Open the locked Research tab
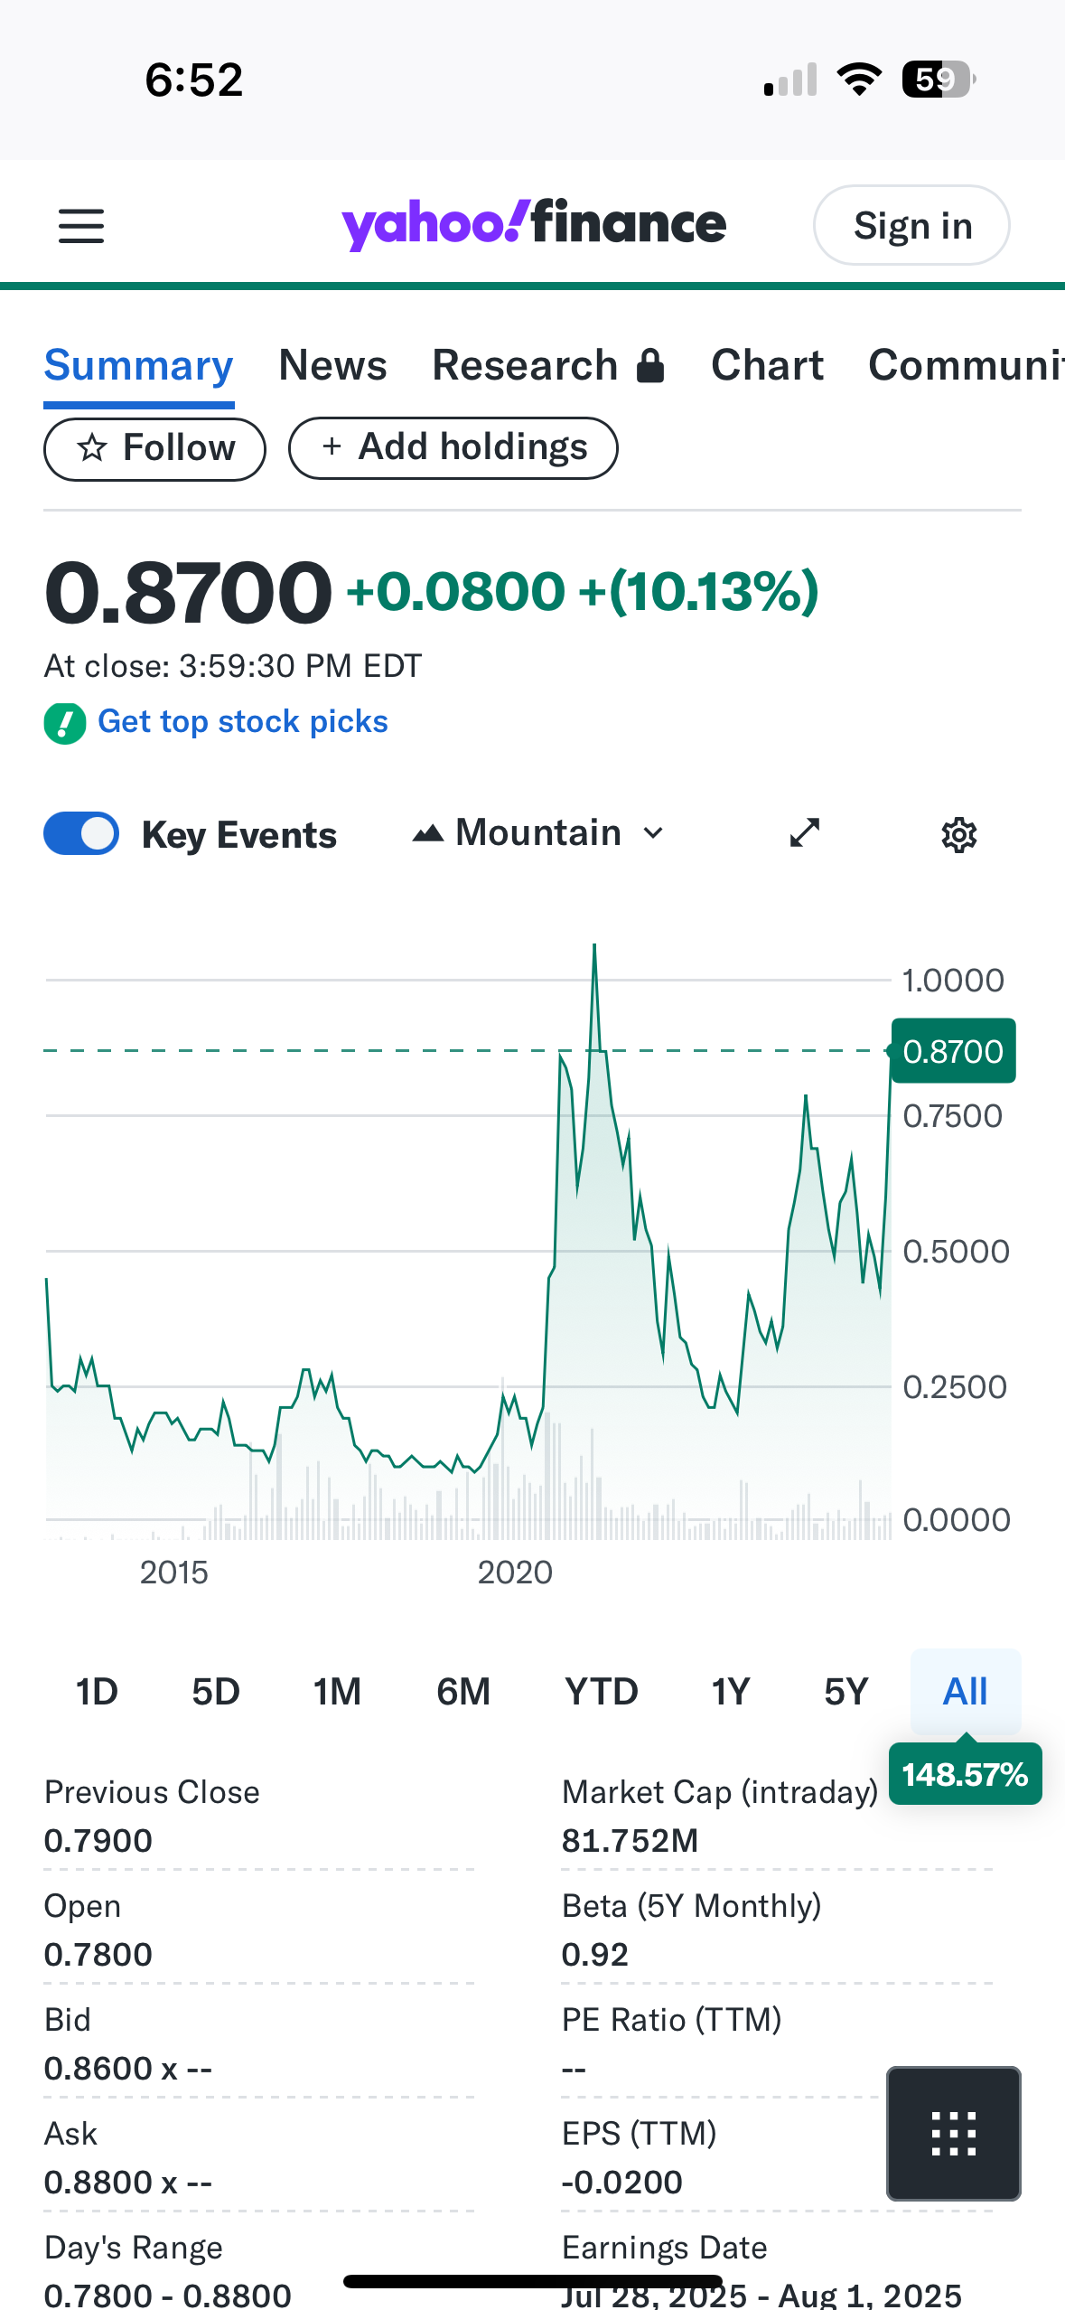 coord(548,366)
